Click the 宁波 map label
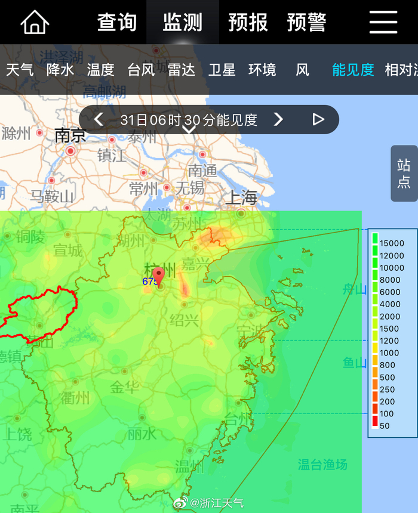The height and width of the screenshot is (513, 418). pos(251,332)
